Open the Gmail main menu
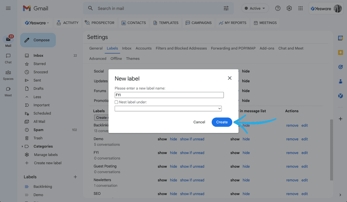Viewport: 347px width, 202px height. (x=8, y=8)
